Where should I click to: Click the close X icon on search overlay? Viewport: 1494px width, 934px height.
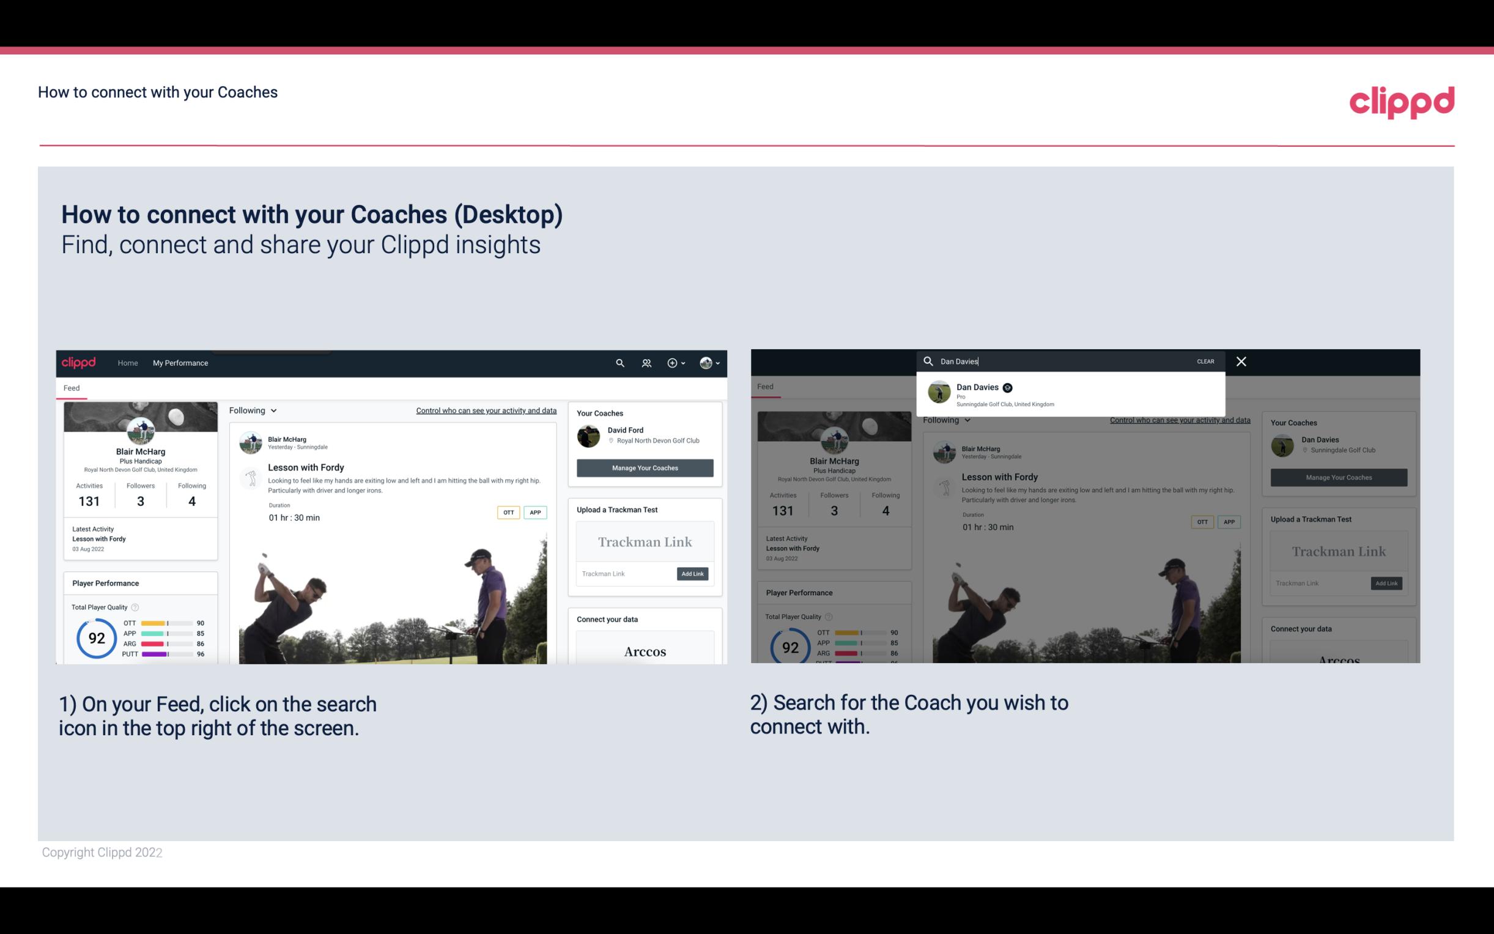pyautogui.click(x=1240, y=360)
